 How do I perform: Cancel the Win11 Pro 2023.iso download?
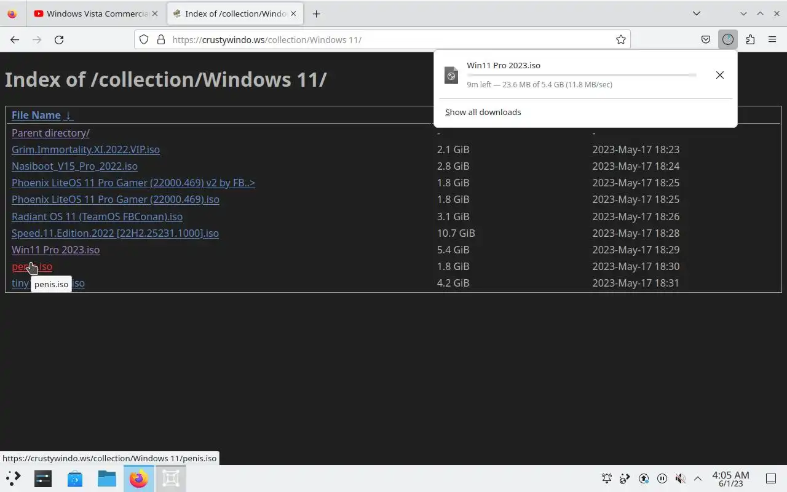(x=719, y=75)
